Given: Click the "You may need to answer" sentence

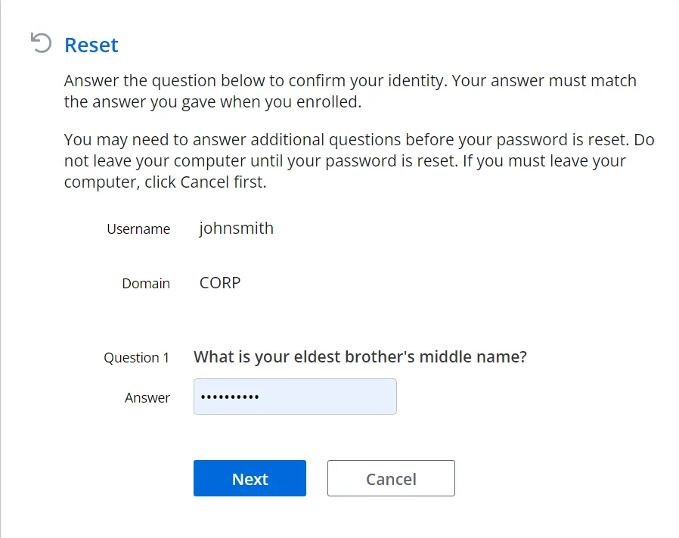Looking at the screenshot, I should [x=347, y=140].
